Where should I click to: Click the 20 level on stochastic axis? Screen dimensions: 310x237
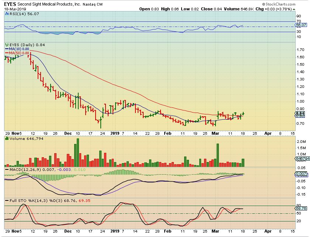pos(299,221)
